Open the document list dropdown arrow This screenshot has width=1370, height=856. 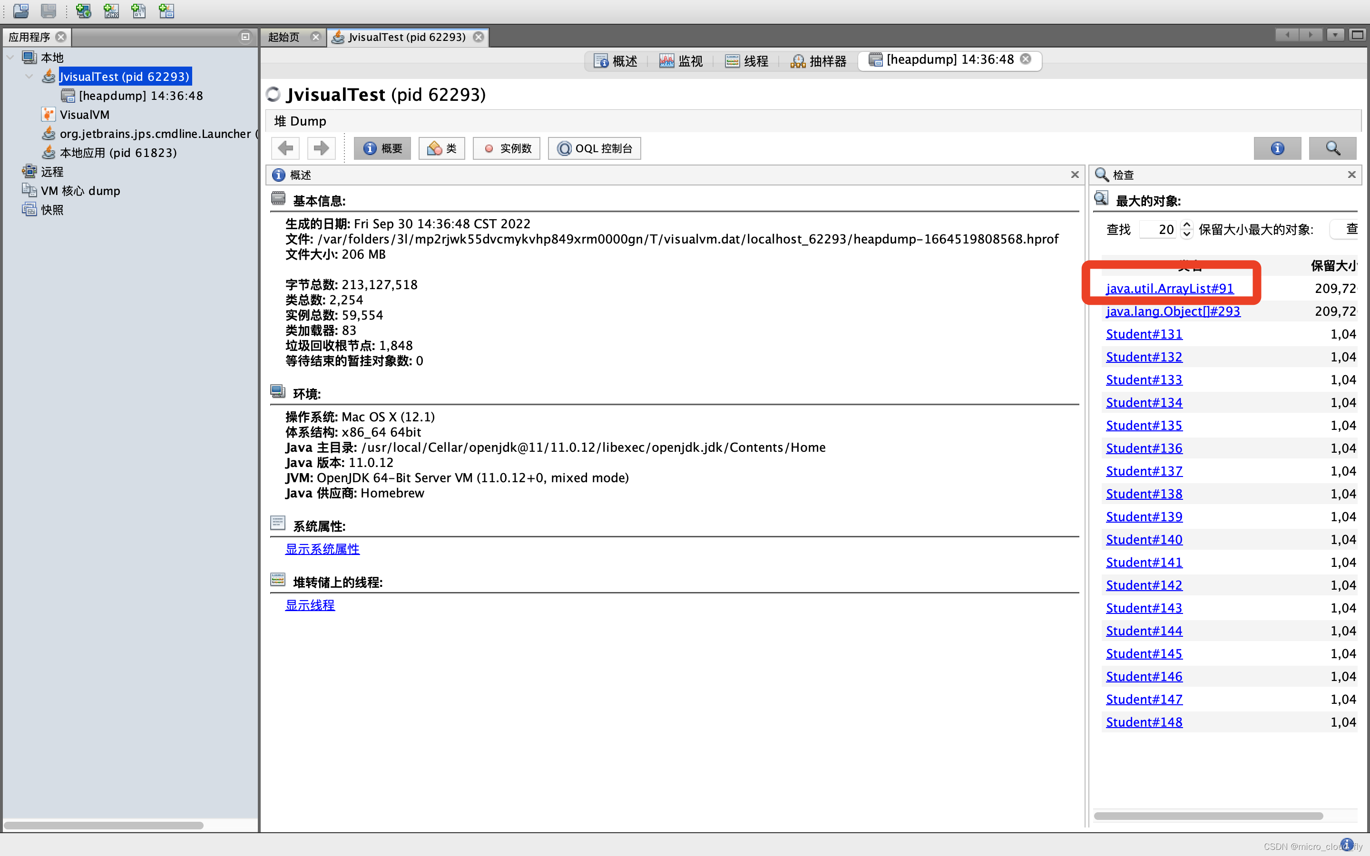click(1335, 35)
